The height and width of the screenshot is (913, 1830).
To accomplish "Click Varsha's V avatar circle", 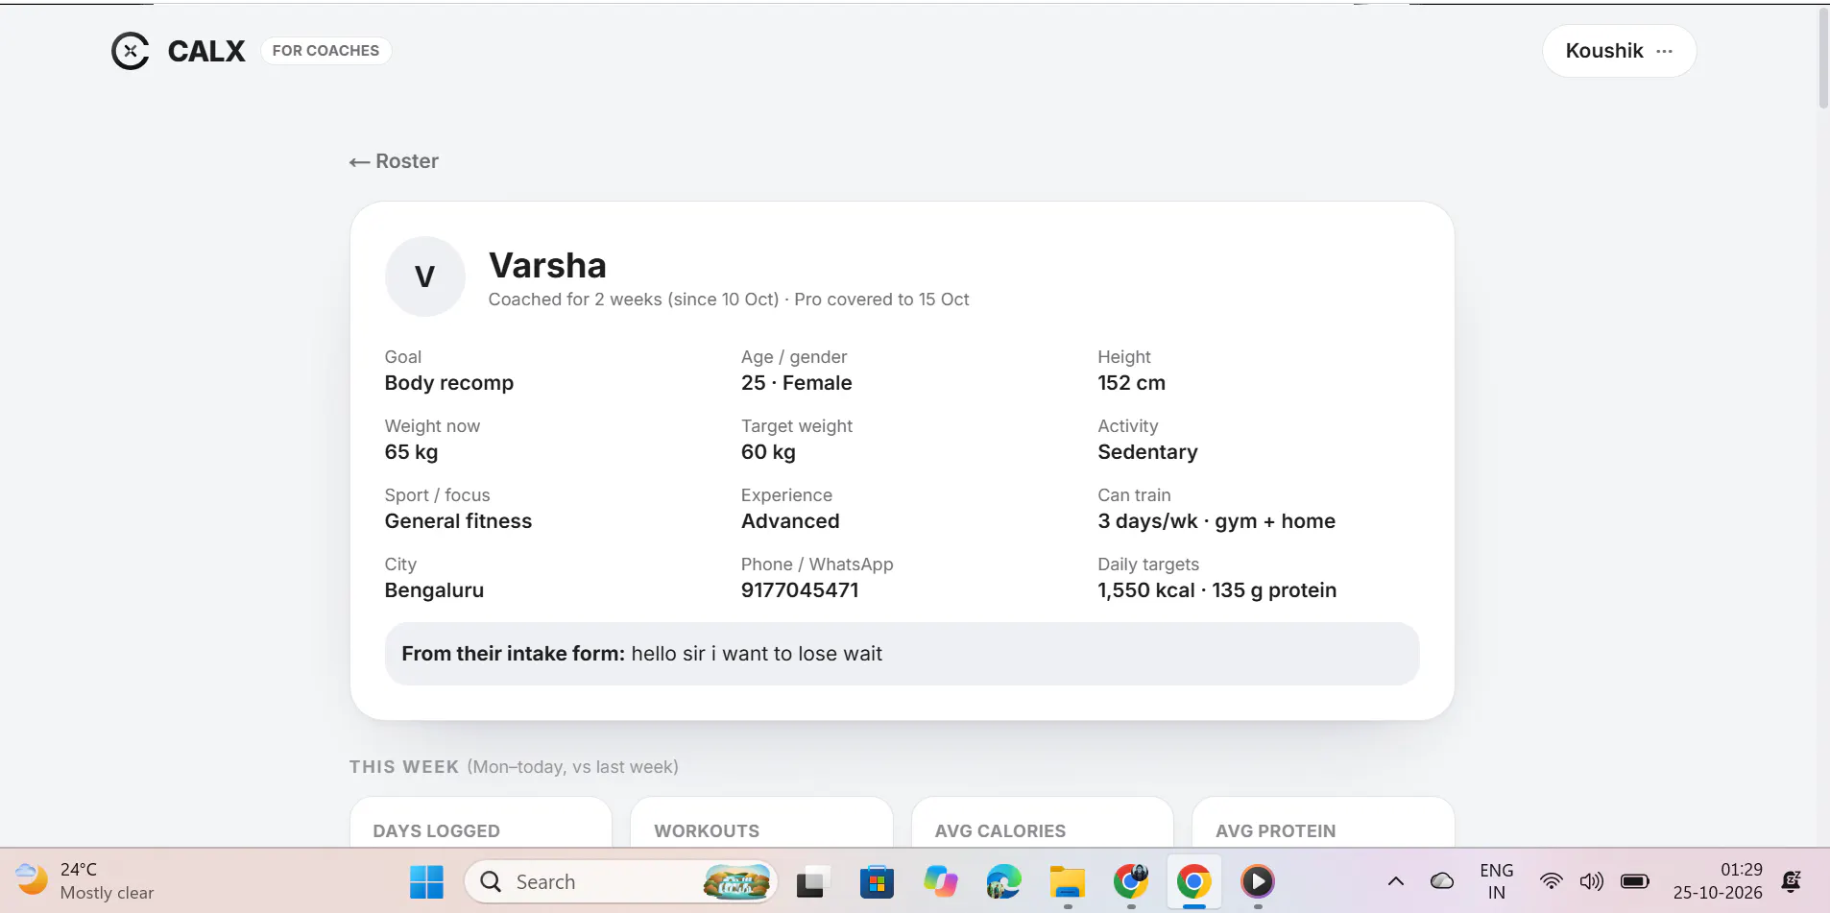I will 425,276.
